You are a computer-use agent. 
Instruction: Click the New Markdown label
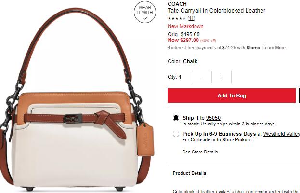185,26
